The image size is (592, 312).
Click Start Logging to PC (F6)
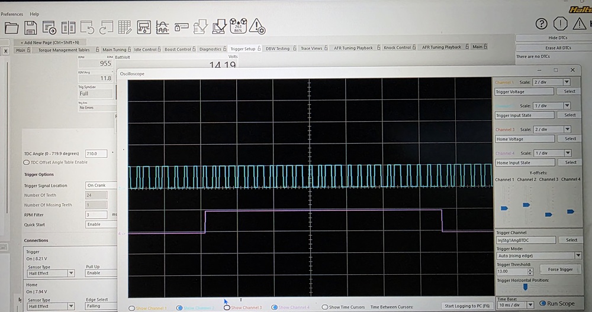tap(466, 306)
